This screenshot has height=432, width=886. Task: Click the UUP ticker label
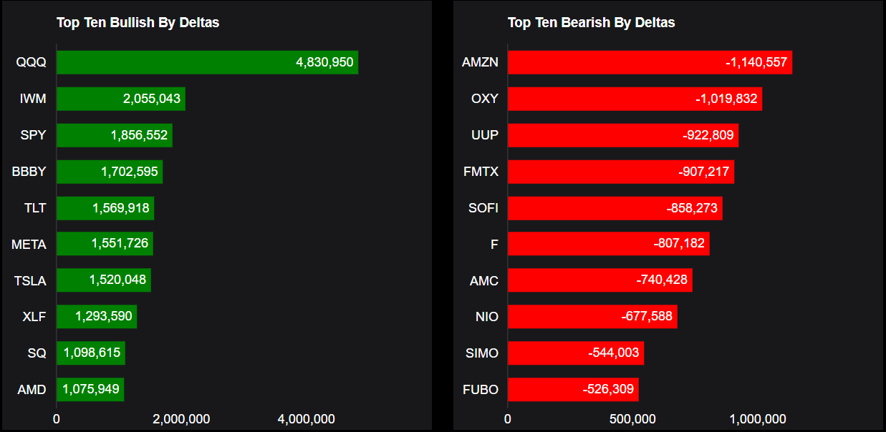coord(485,135)
